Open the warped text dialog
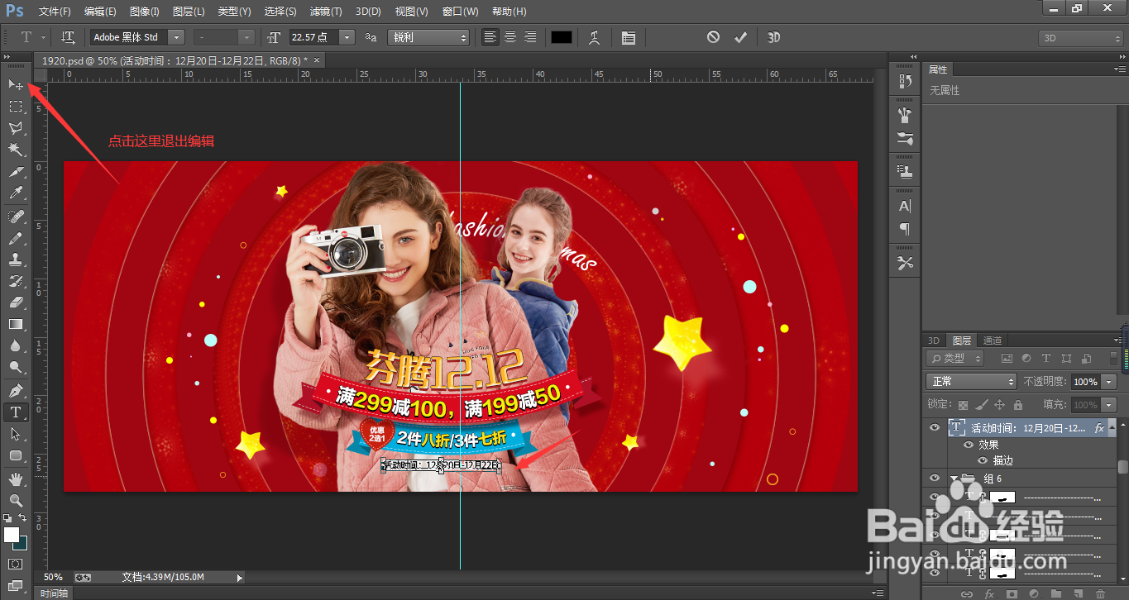 (594, 37)
